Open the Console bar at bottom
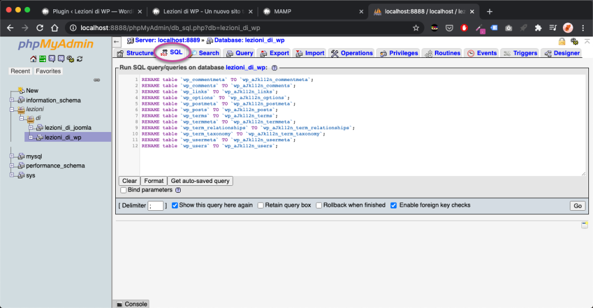The height and width of the screenshot is (308, 593). (x=131, y=304)
